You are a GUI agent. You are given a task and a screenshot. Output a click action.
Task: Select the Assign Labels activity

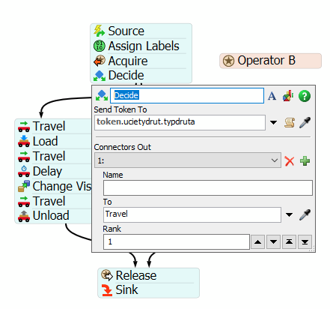pyautogui.click(x=141, y=46)
